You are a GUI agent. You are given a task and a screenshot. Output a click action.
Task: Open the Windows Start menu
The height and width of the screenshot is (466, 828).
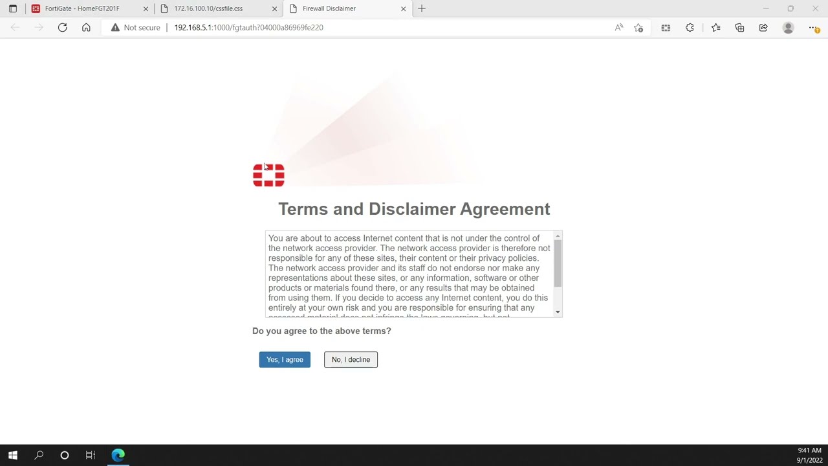pyautogui.click(x=13, y=455)
